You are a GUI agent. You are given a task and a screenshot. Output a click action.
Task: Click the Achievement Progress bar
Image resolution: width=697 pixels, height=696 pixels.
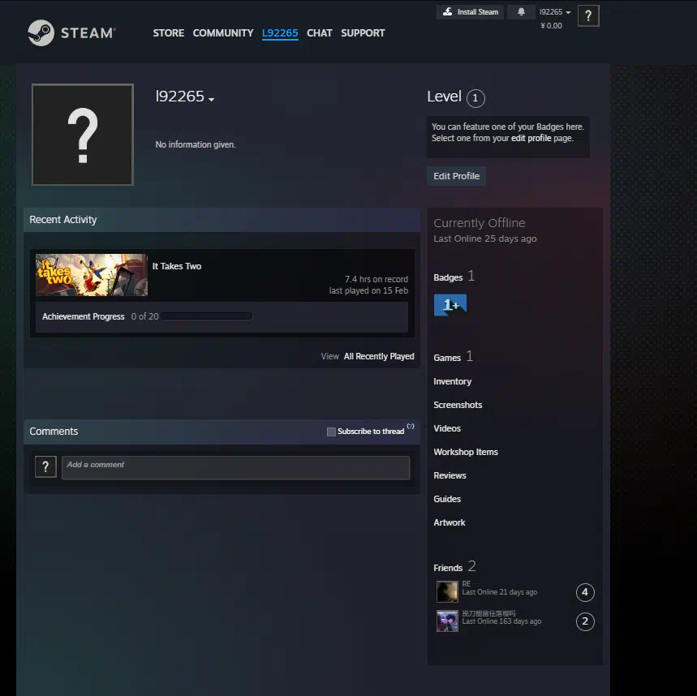206,316
